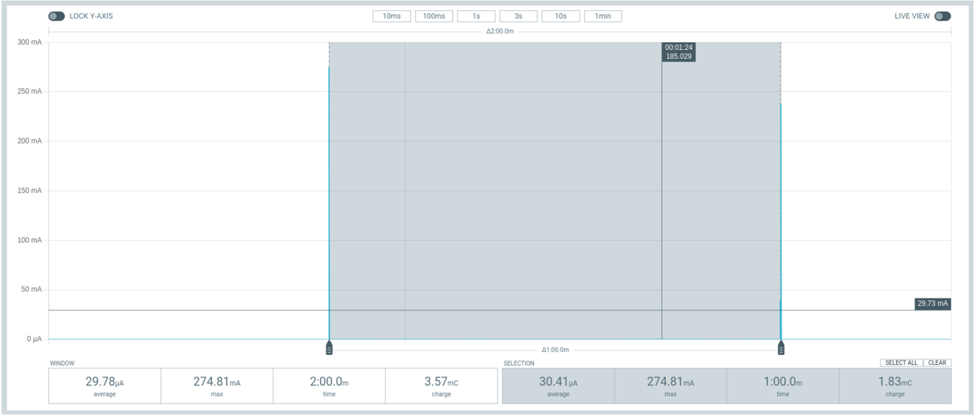Set time window to 10ms

click(x=392, y=16)
